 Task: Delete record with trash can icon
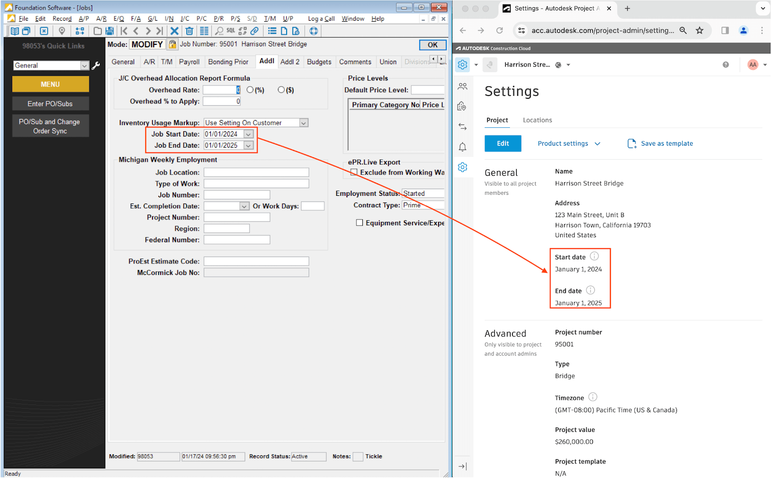(189, 31)
